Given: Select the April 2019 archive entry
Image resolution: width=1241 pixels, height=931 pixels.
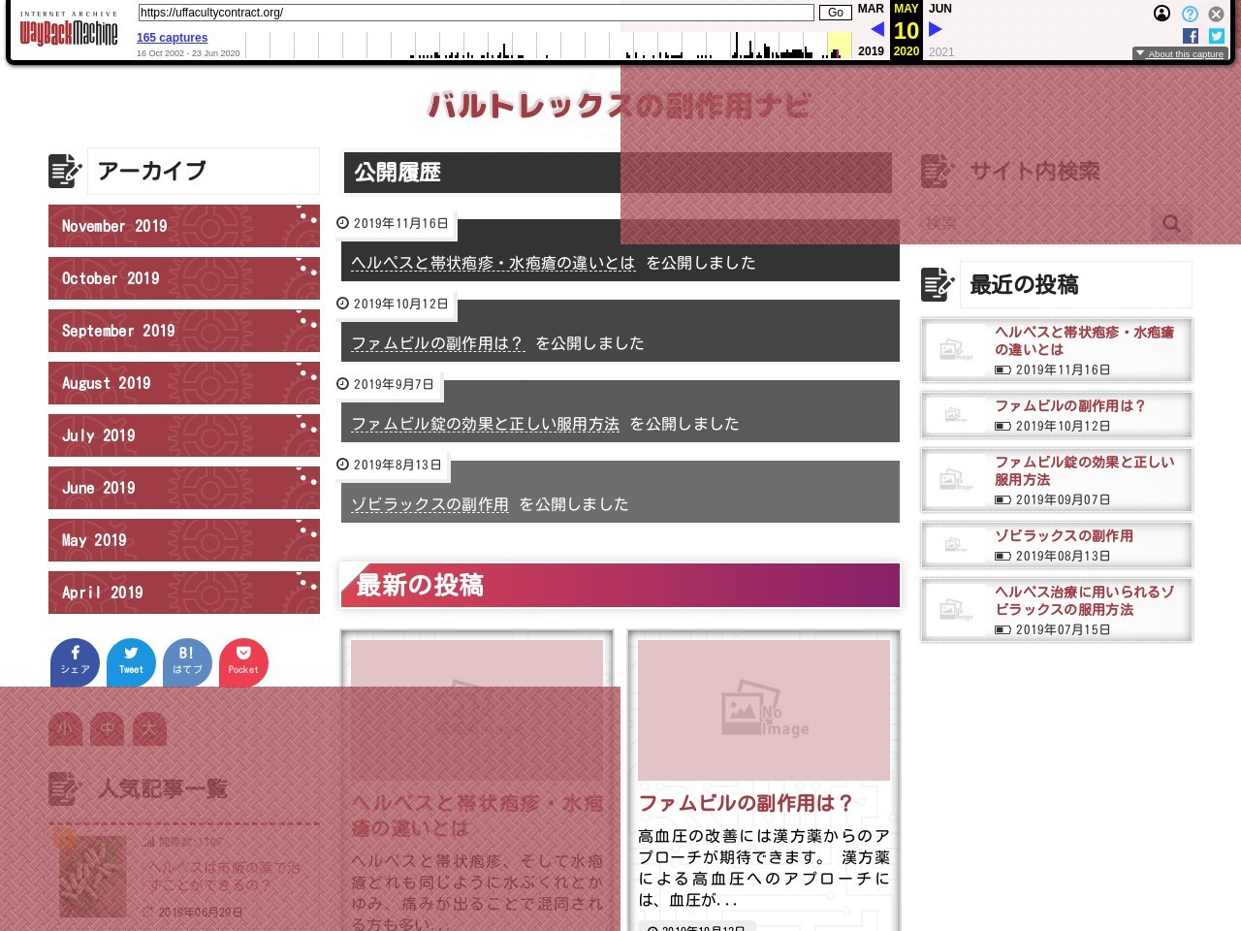Looking at the screenshot, I should [x=183, y=593].
